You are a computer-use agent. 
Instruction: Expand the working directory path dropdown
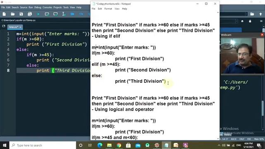247,14
